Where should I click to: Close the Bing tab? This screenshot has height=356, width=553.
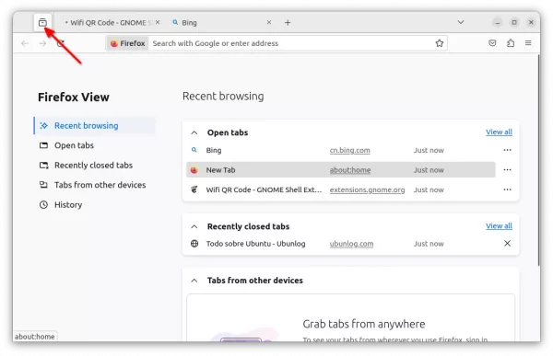269,22
